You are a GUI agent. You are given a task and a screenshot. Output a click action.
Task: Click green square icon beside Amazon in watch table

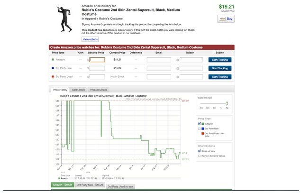53,60
